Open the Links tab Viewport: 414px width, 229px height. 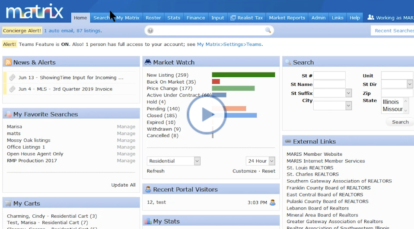[338, 18]
